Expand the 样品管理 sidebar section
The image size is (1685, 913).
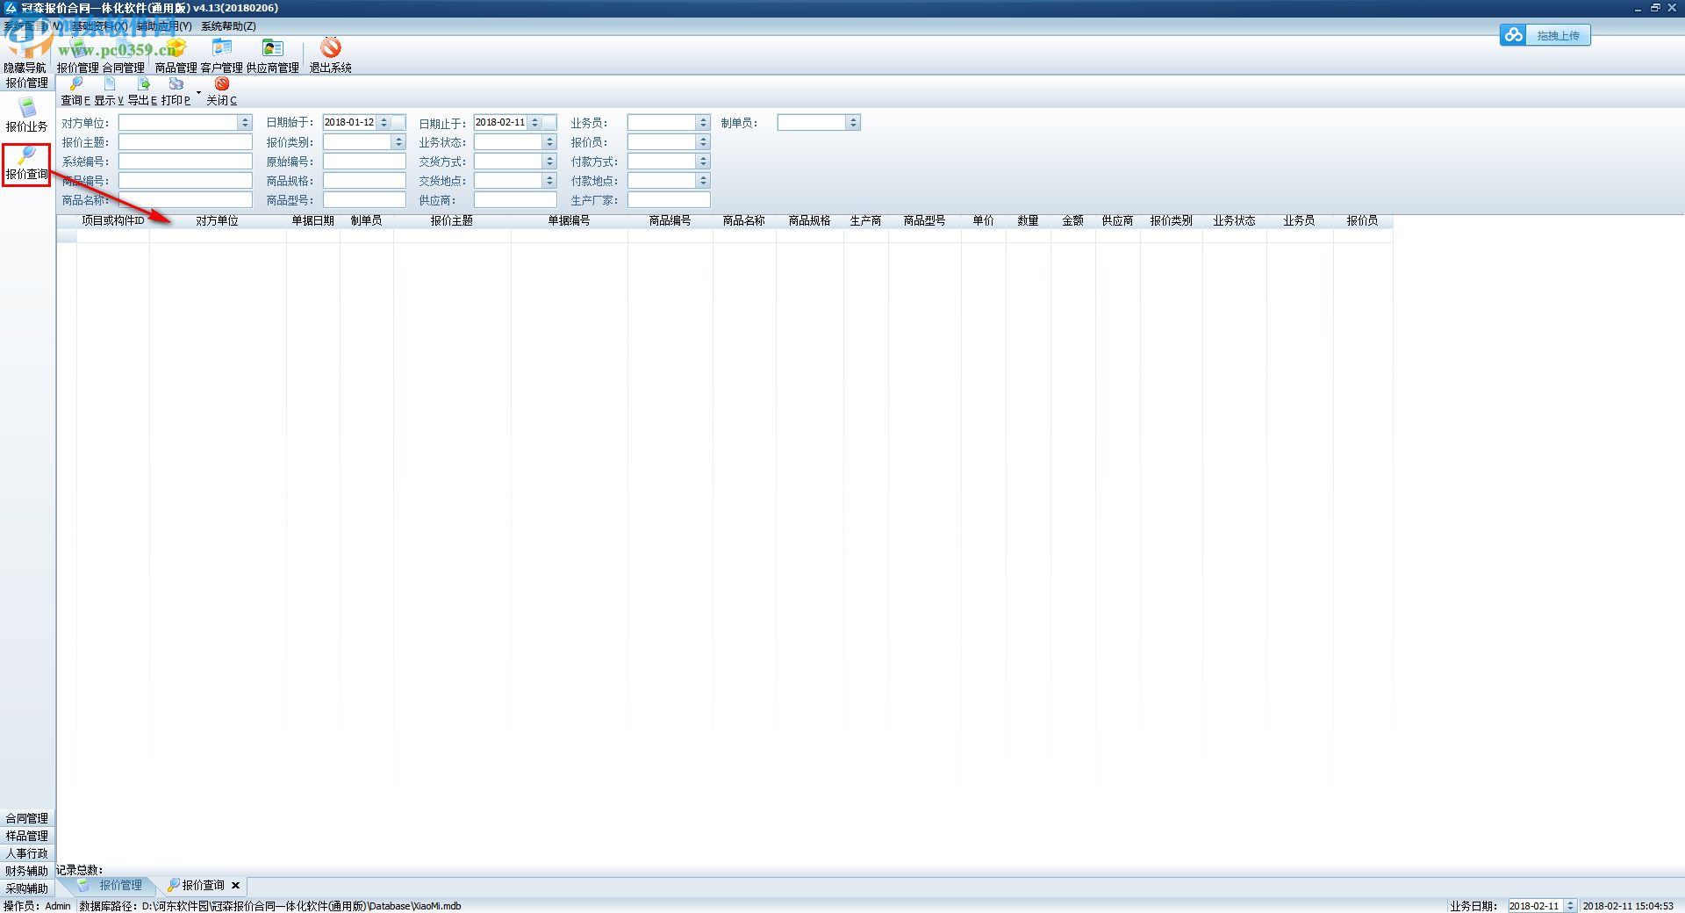pyautogui.click(x=27, y=837)
